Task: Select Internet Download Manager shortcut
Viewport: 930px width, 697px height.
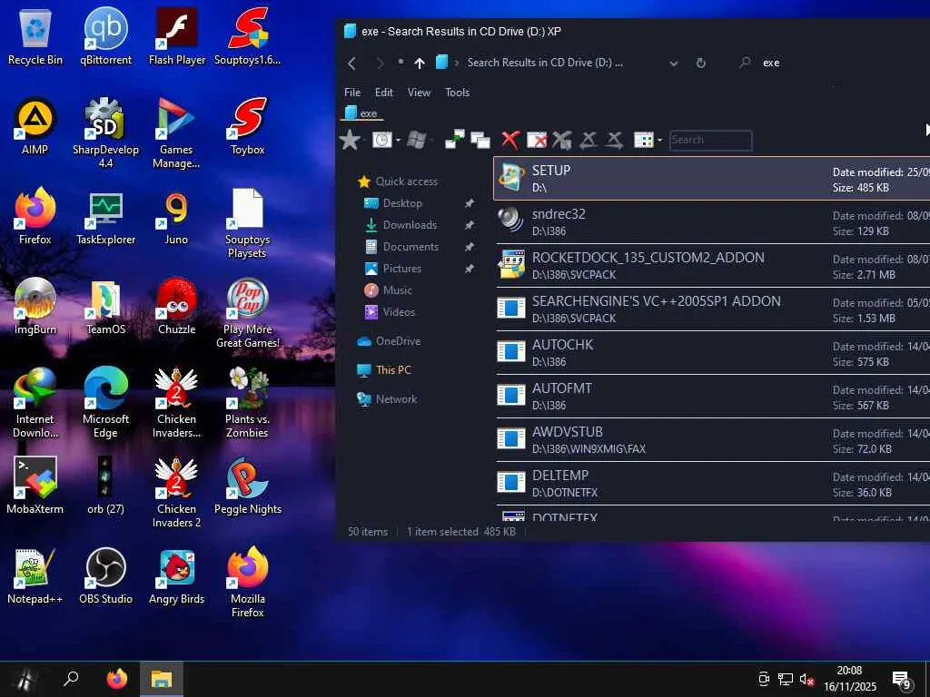Action: (35, 403)
